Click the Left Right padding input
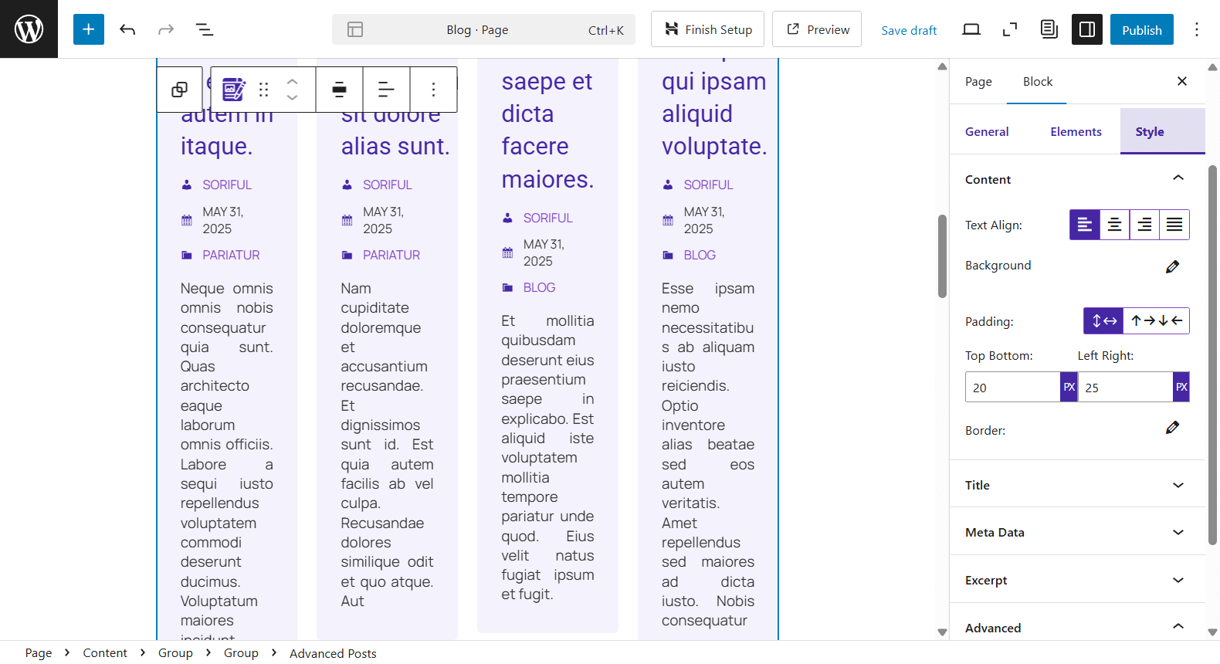The width and height of the screenshot is (1220, 664). click(1125, 387)
